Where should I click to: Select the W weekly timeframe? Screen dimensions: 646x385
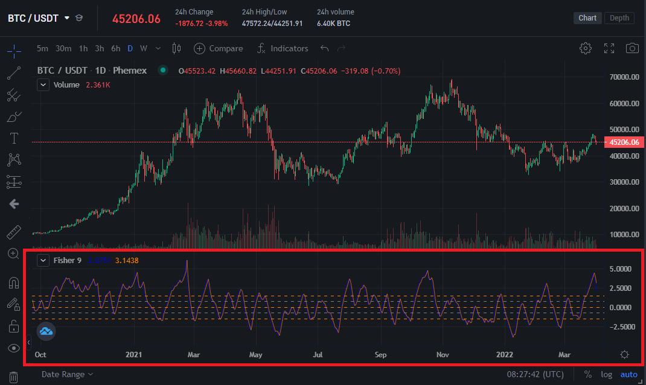click(x=144, y=48)
